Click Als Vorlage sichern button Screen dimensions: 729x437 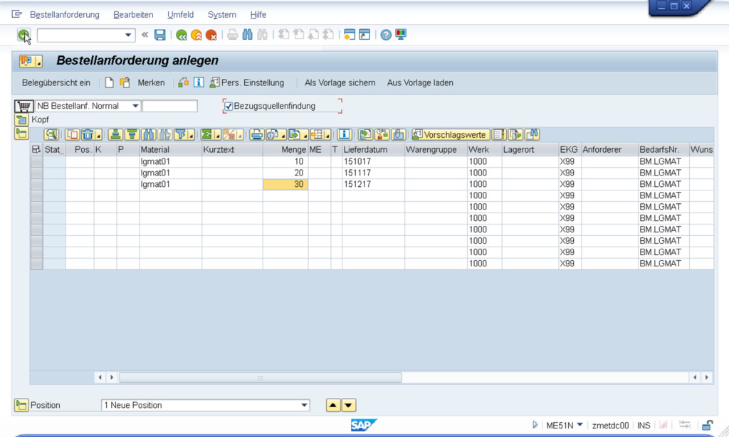pos(340,82)
